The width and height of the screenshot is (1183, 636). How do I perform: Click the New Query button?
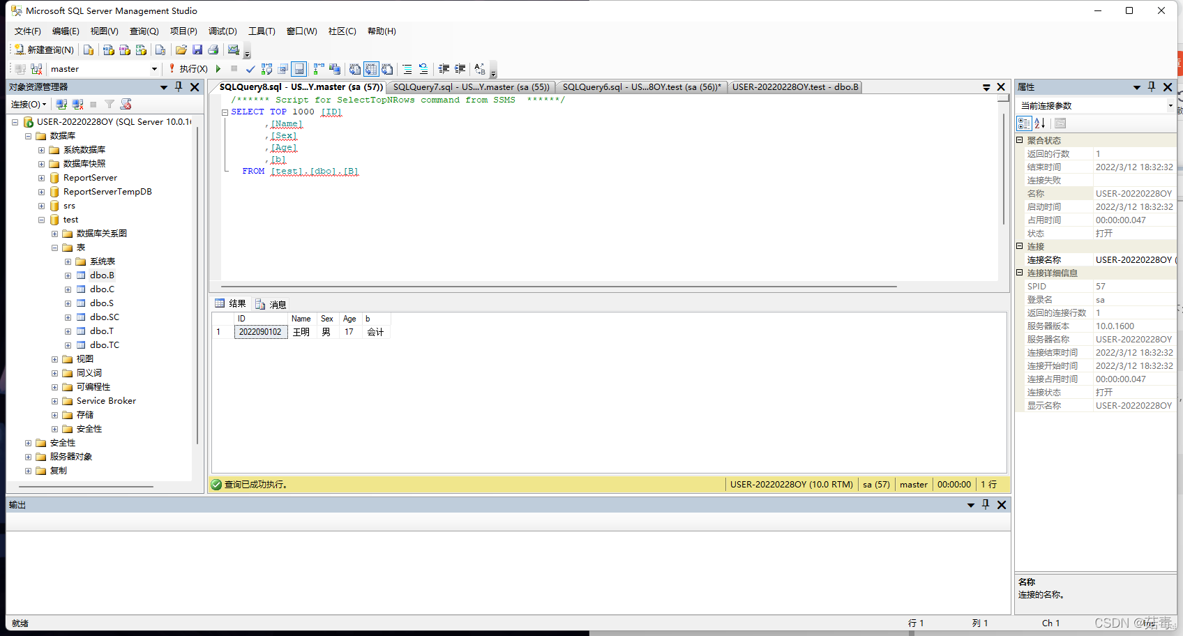tap(44, 50)
